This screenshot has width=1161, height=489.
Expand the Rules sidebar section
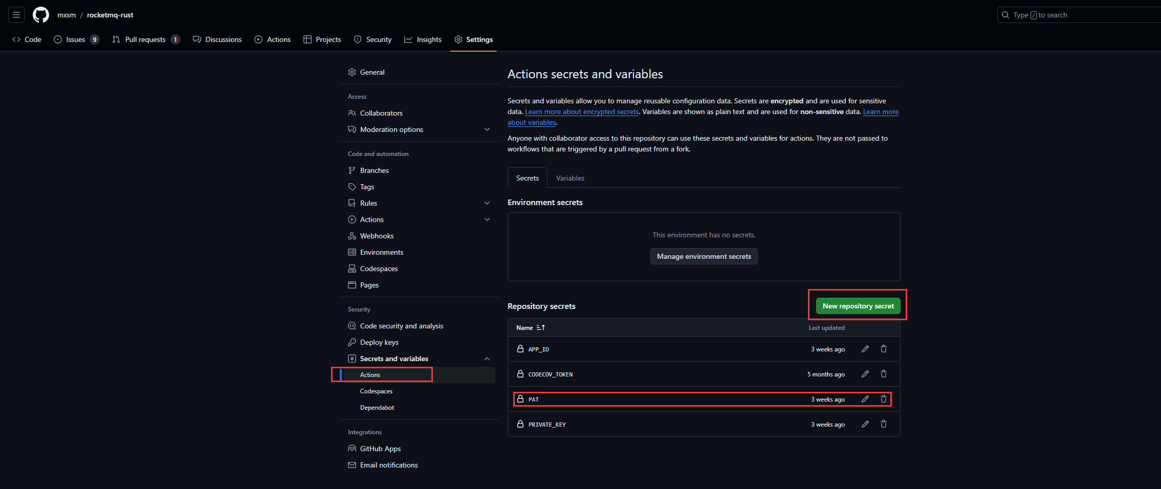[487, 203]
